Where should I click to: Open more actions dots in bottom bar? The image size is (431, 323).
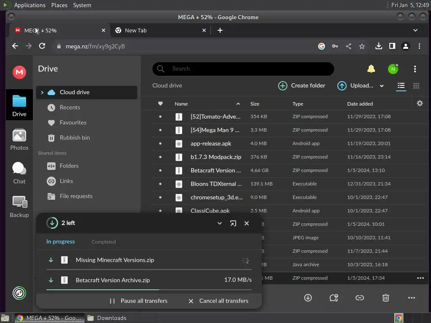412,298
